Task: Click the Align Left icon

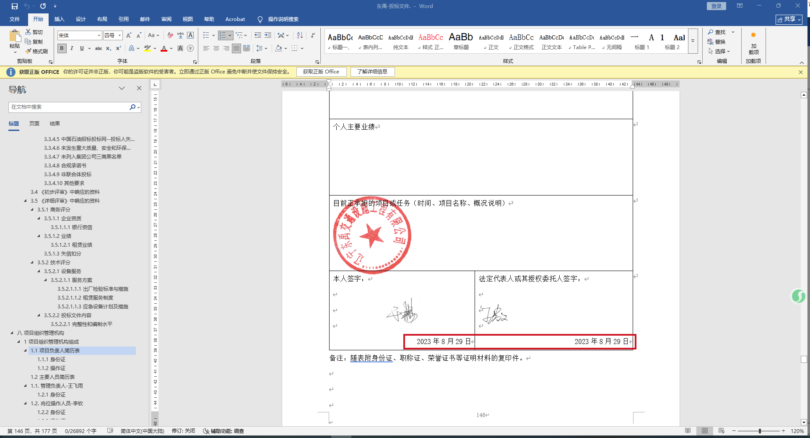Action: coord(206,48)
